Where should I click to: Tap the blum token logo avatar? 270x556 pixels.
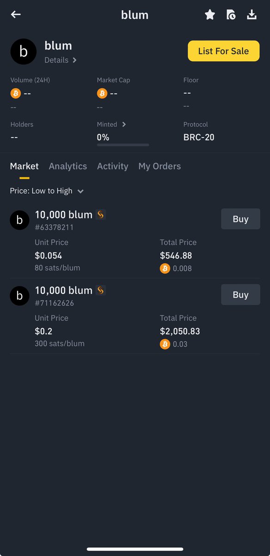point(24,51)
